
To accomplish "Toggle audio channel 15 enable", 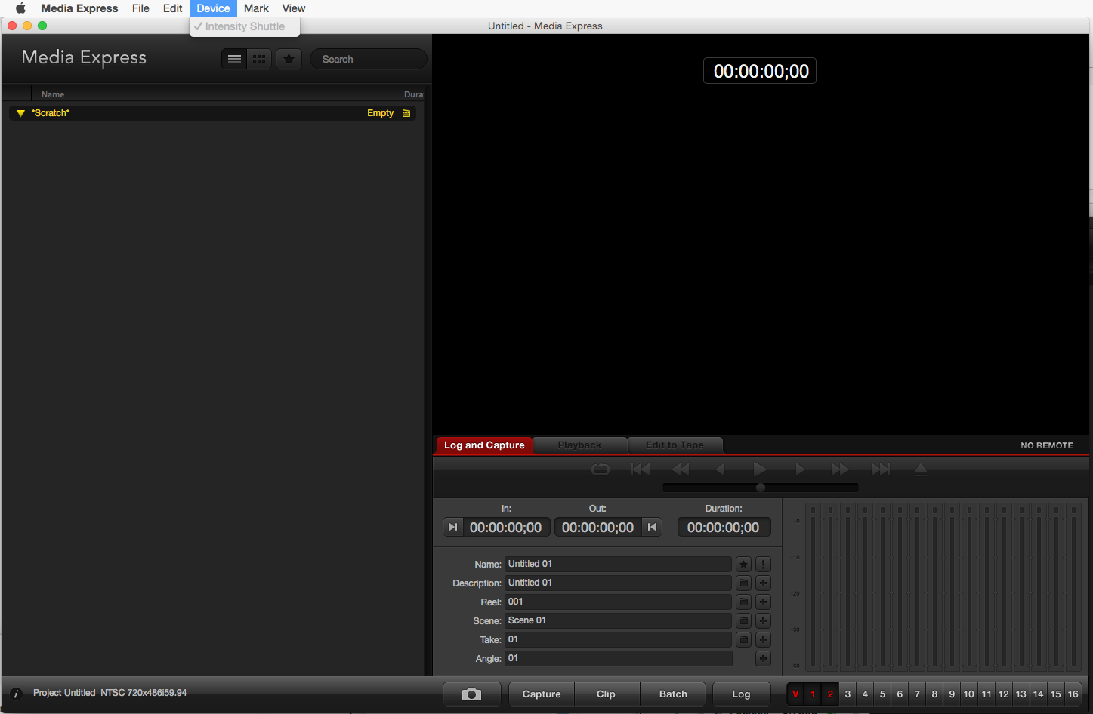I will (1055, 694).
